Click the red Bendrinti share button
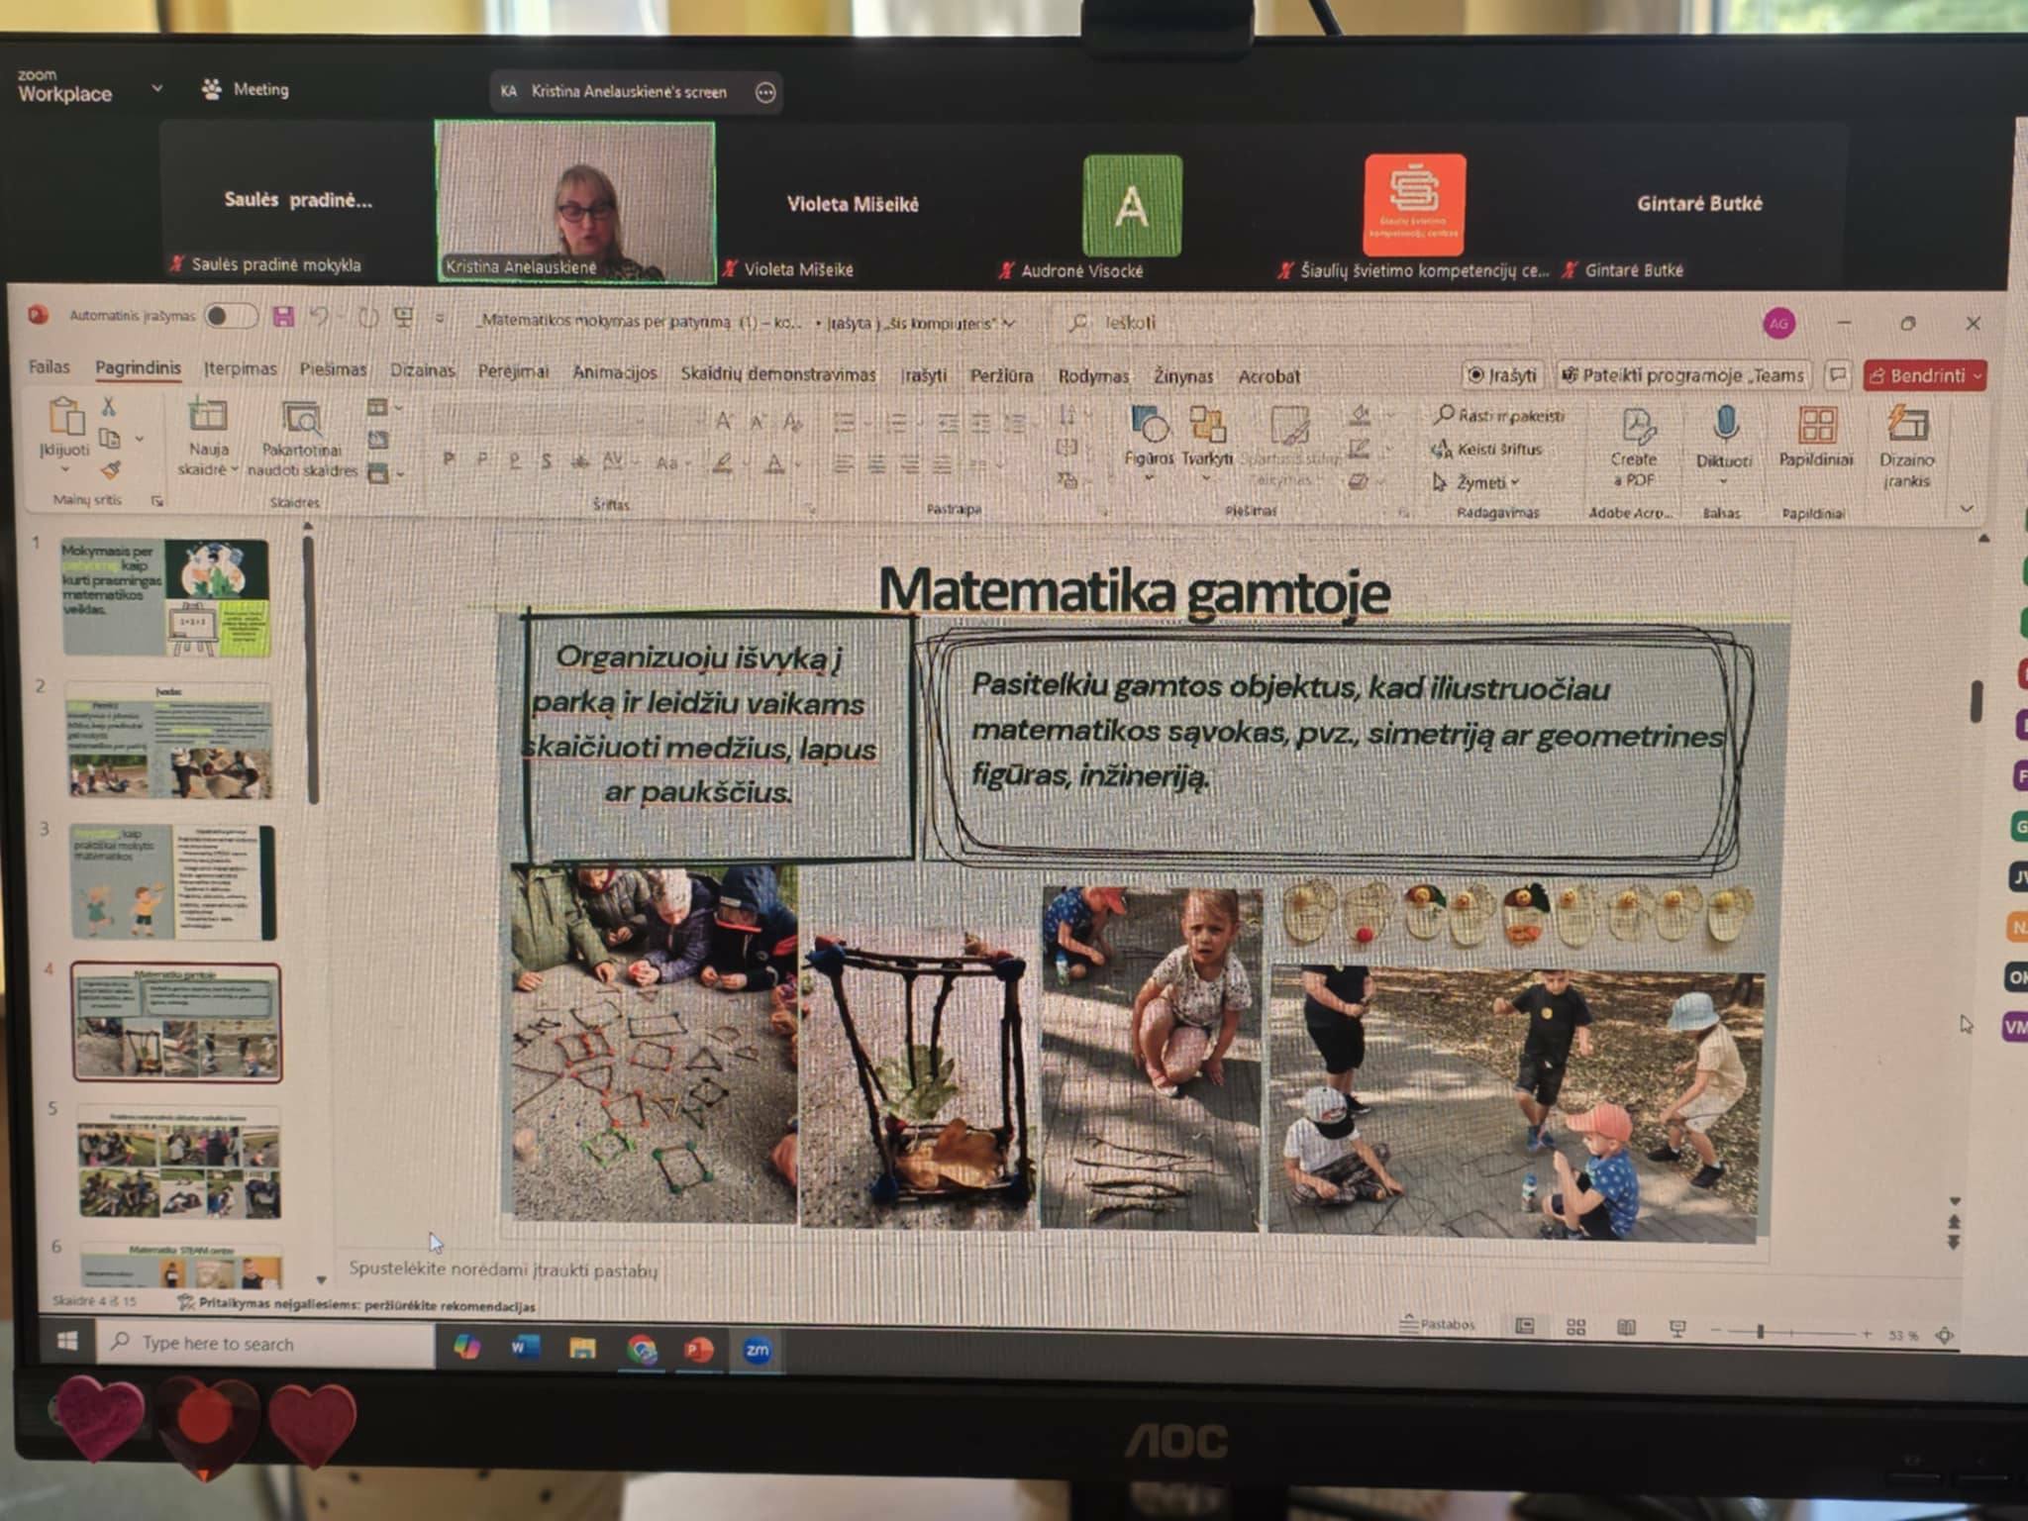The image size is (2028, 1521). tap(1924, 375)
